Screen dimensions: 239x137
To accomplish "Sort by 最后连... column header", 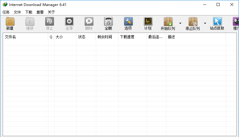I will (156, 37).
